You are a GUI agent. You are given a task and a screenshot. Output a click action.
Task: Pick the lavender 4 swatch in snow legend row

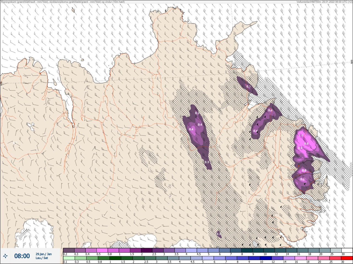[191, 250]
